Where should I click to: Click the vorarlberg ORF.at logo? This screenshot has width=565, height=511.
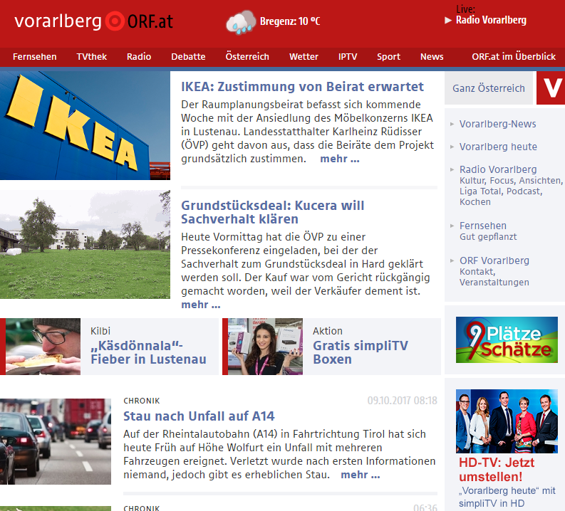[93, 21]
